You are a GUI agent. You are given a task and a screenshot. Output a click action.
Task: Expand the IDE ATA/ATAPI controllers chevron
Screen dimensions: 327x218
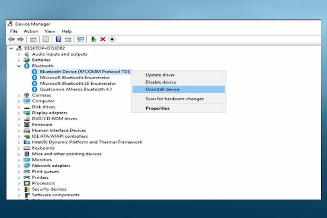[x=19, y=137]
